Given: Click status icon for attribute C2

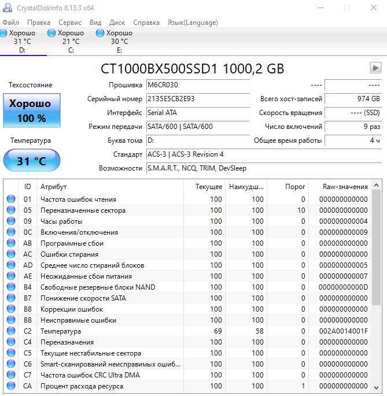Looking at the screenshot, I should point(11,331).
